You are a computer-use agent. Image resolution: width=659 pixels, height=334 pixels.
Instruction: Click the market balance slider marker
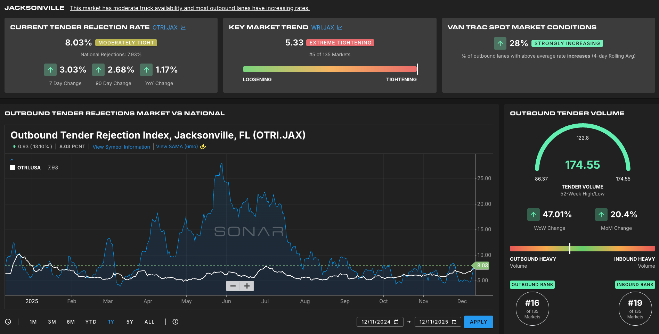point(569,248)
